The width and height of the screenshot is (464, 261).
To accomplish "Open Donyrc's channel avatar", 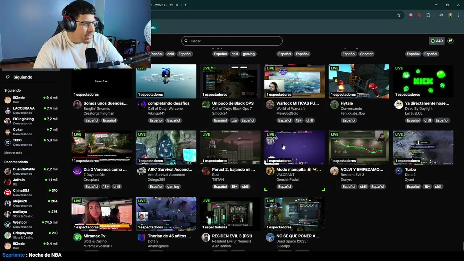I will click(334, 171).
